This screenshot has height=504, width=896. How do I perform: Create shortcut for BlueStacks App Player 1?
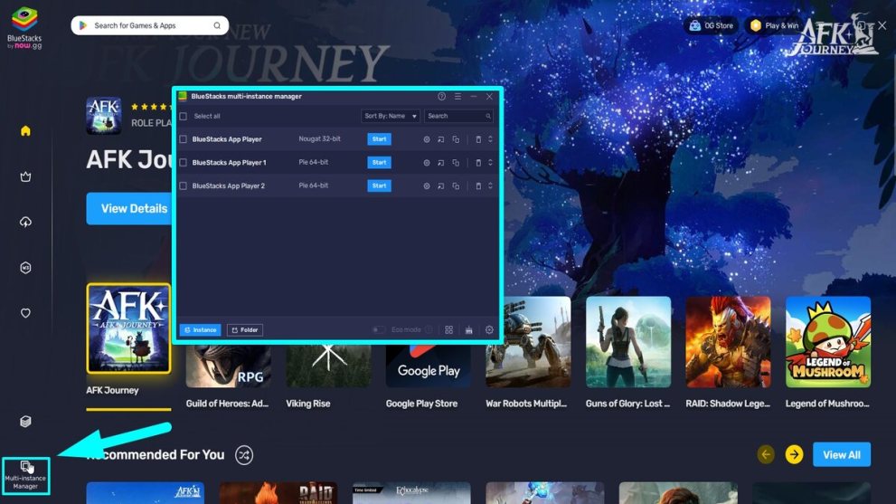(440, 163)
